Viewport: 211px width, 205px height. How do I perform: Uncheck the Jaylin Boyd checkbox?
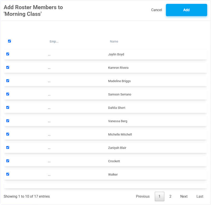click(8, 54)
